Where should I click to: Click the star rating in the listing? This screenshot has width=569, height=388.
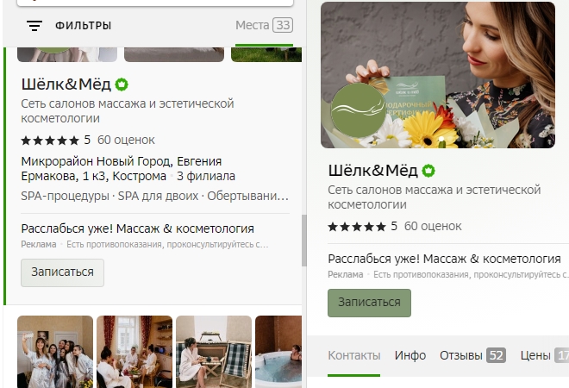pyautogui.click(x=50, y=140)
